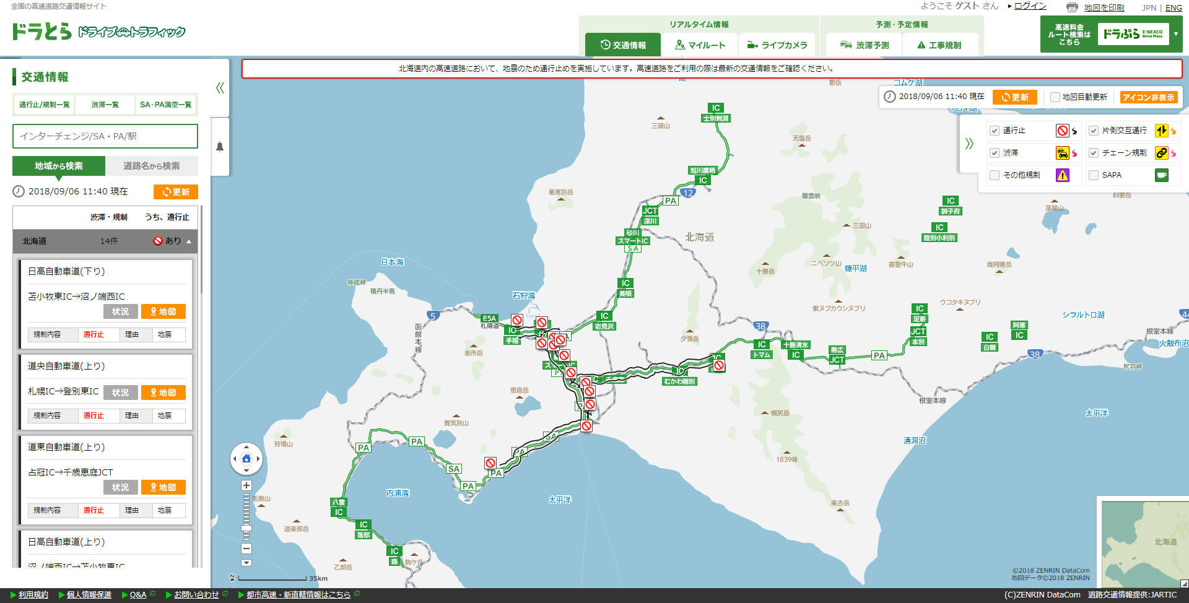Viewport: 1189px width, 603px height.
Task: Zoom in with the plus button
Action: click(246, 485)
